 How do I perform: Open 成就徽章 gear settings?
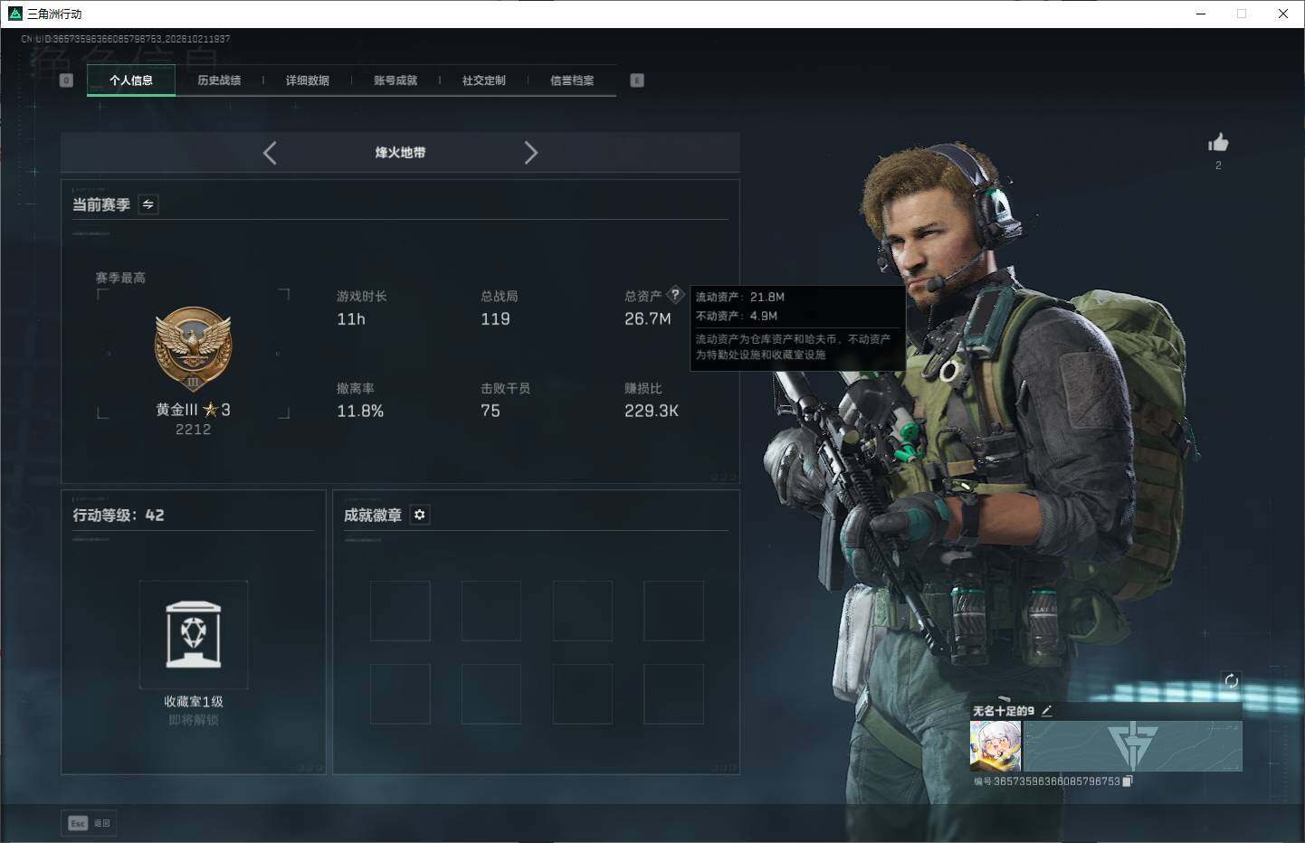[419, 515]
